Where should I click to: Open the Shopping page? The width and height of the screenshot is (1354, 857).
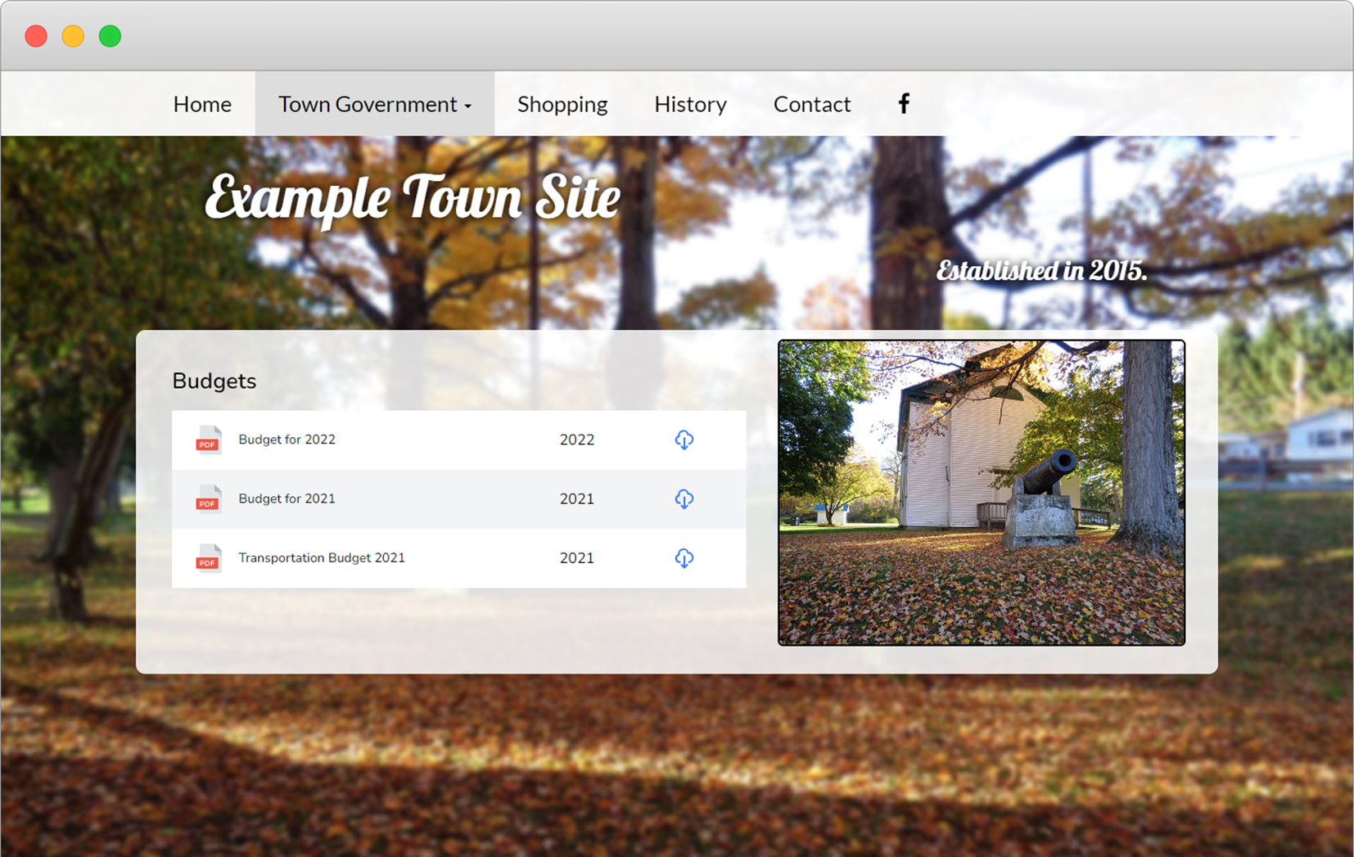click(x=562, y=104)
